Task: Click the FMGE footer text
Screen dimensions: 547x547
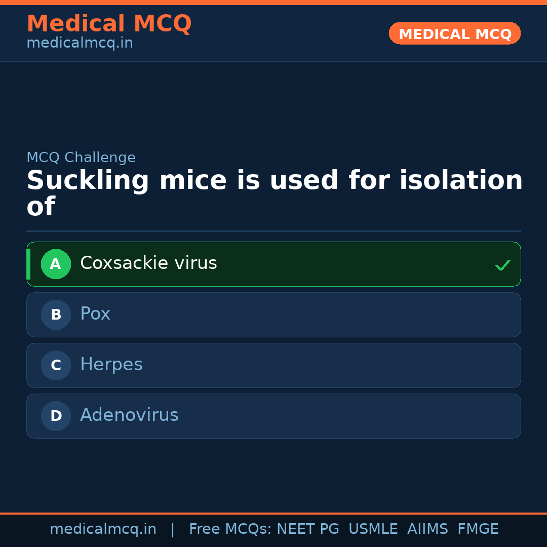Action: (478, 529)
